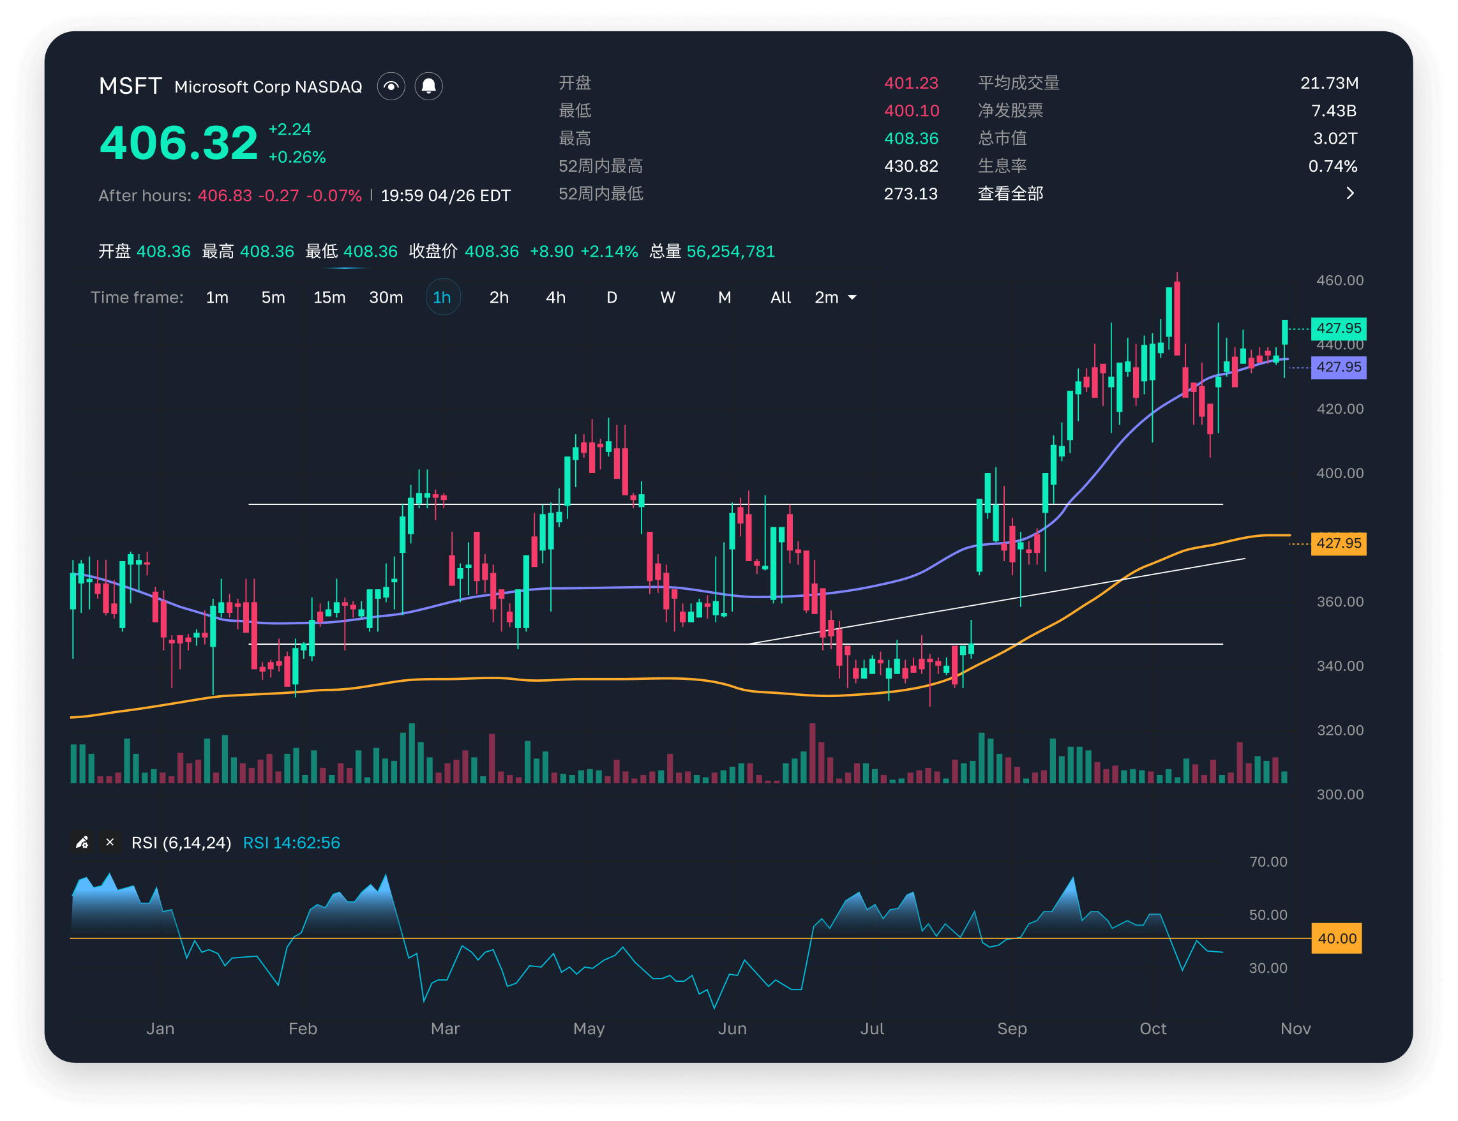Click the green 427.95 price label
Viewport: 1458px width, 1121px height.
point(1338,328)
